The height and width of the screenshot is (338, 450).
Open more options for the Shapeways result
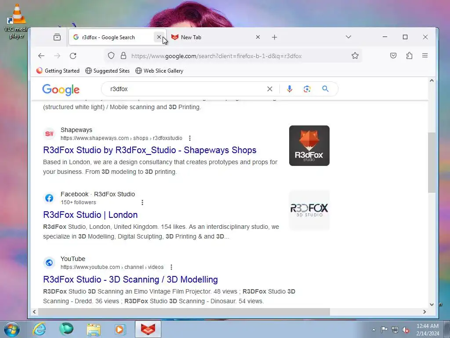point(190,138)
